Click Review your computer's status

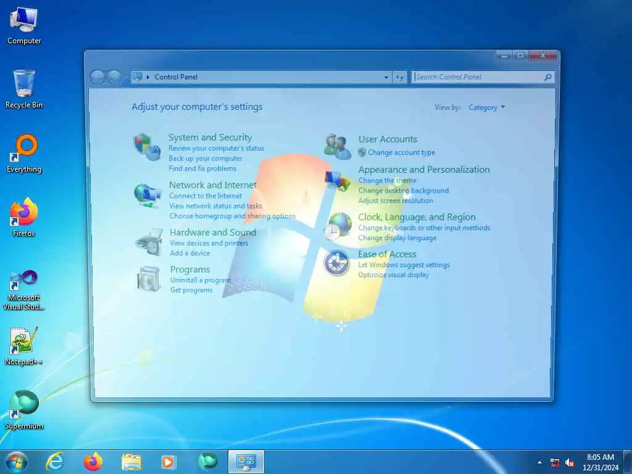pyautogui.click(x=217, y=148)
